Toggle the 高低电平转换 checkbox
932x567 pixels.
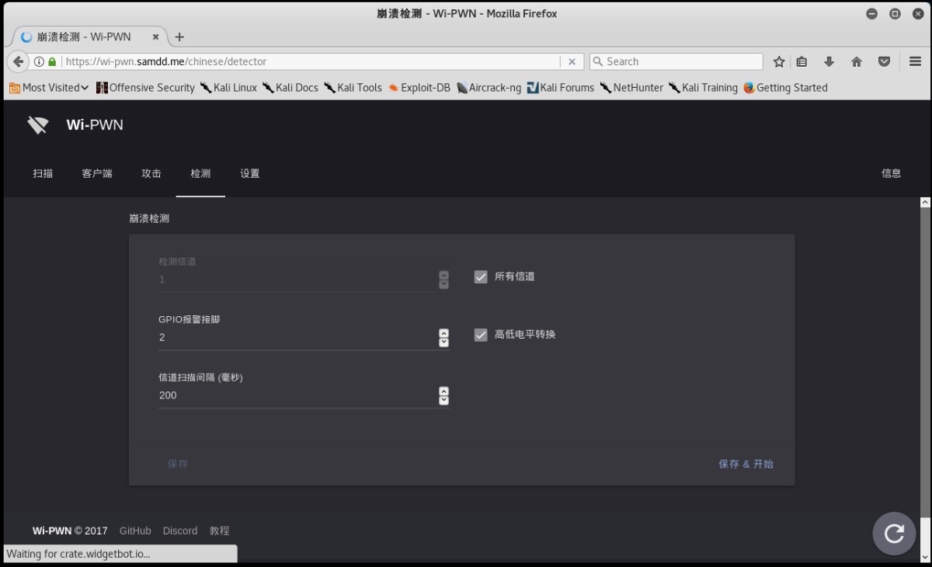point(481,335)
